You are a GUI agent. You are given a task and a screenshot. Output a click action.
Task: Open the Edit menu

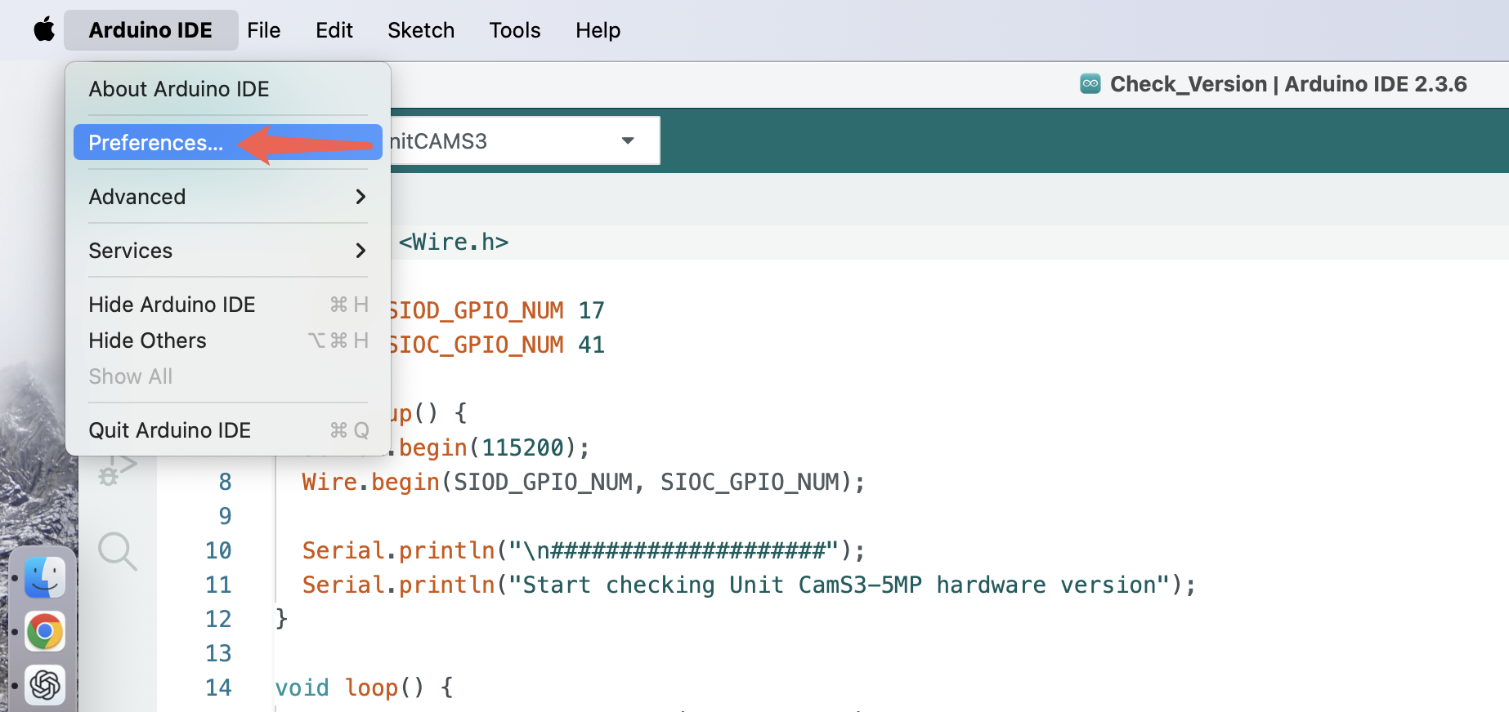[x=334, y=30]
